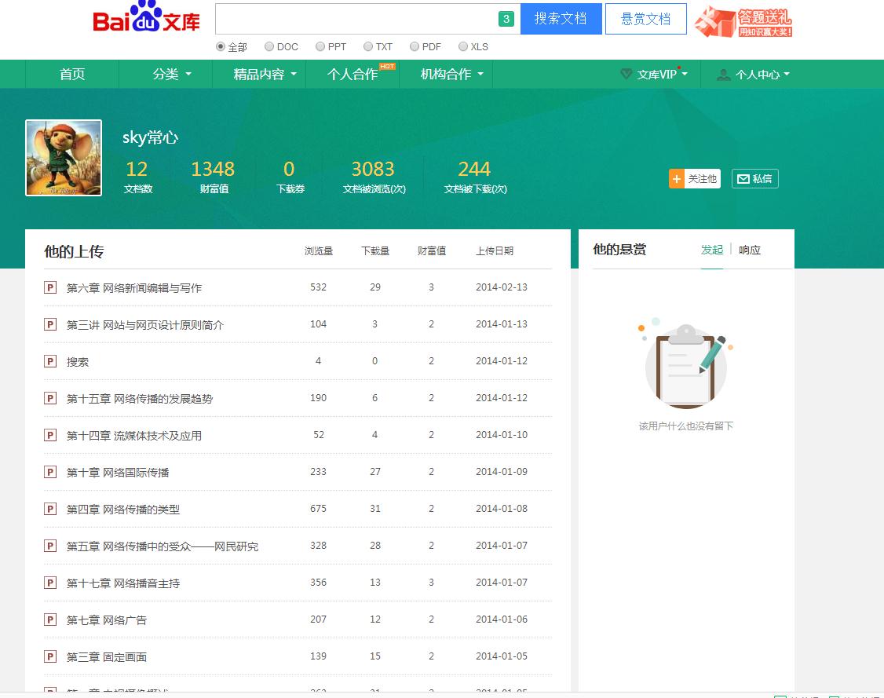Image resolution: width=884 pixels, height=698 pixels.
Task: Choose the XLS file type radio button
Action: coord(463,46)
